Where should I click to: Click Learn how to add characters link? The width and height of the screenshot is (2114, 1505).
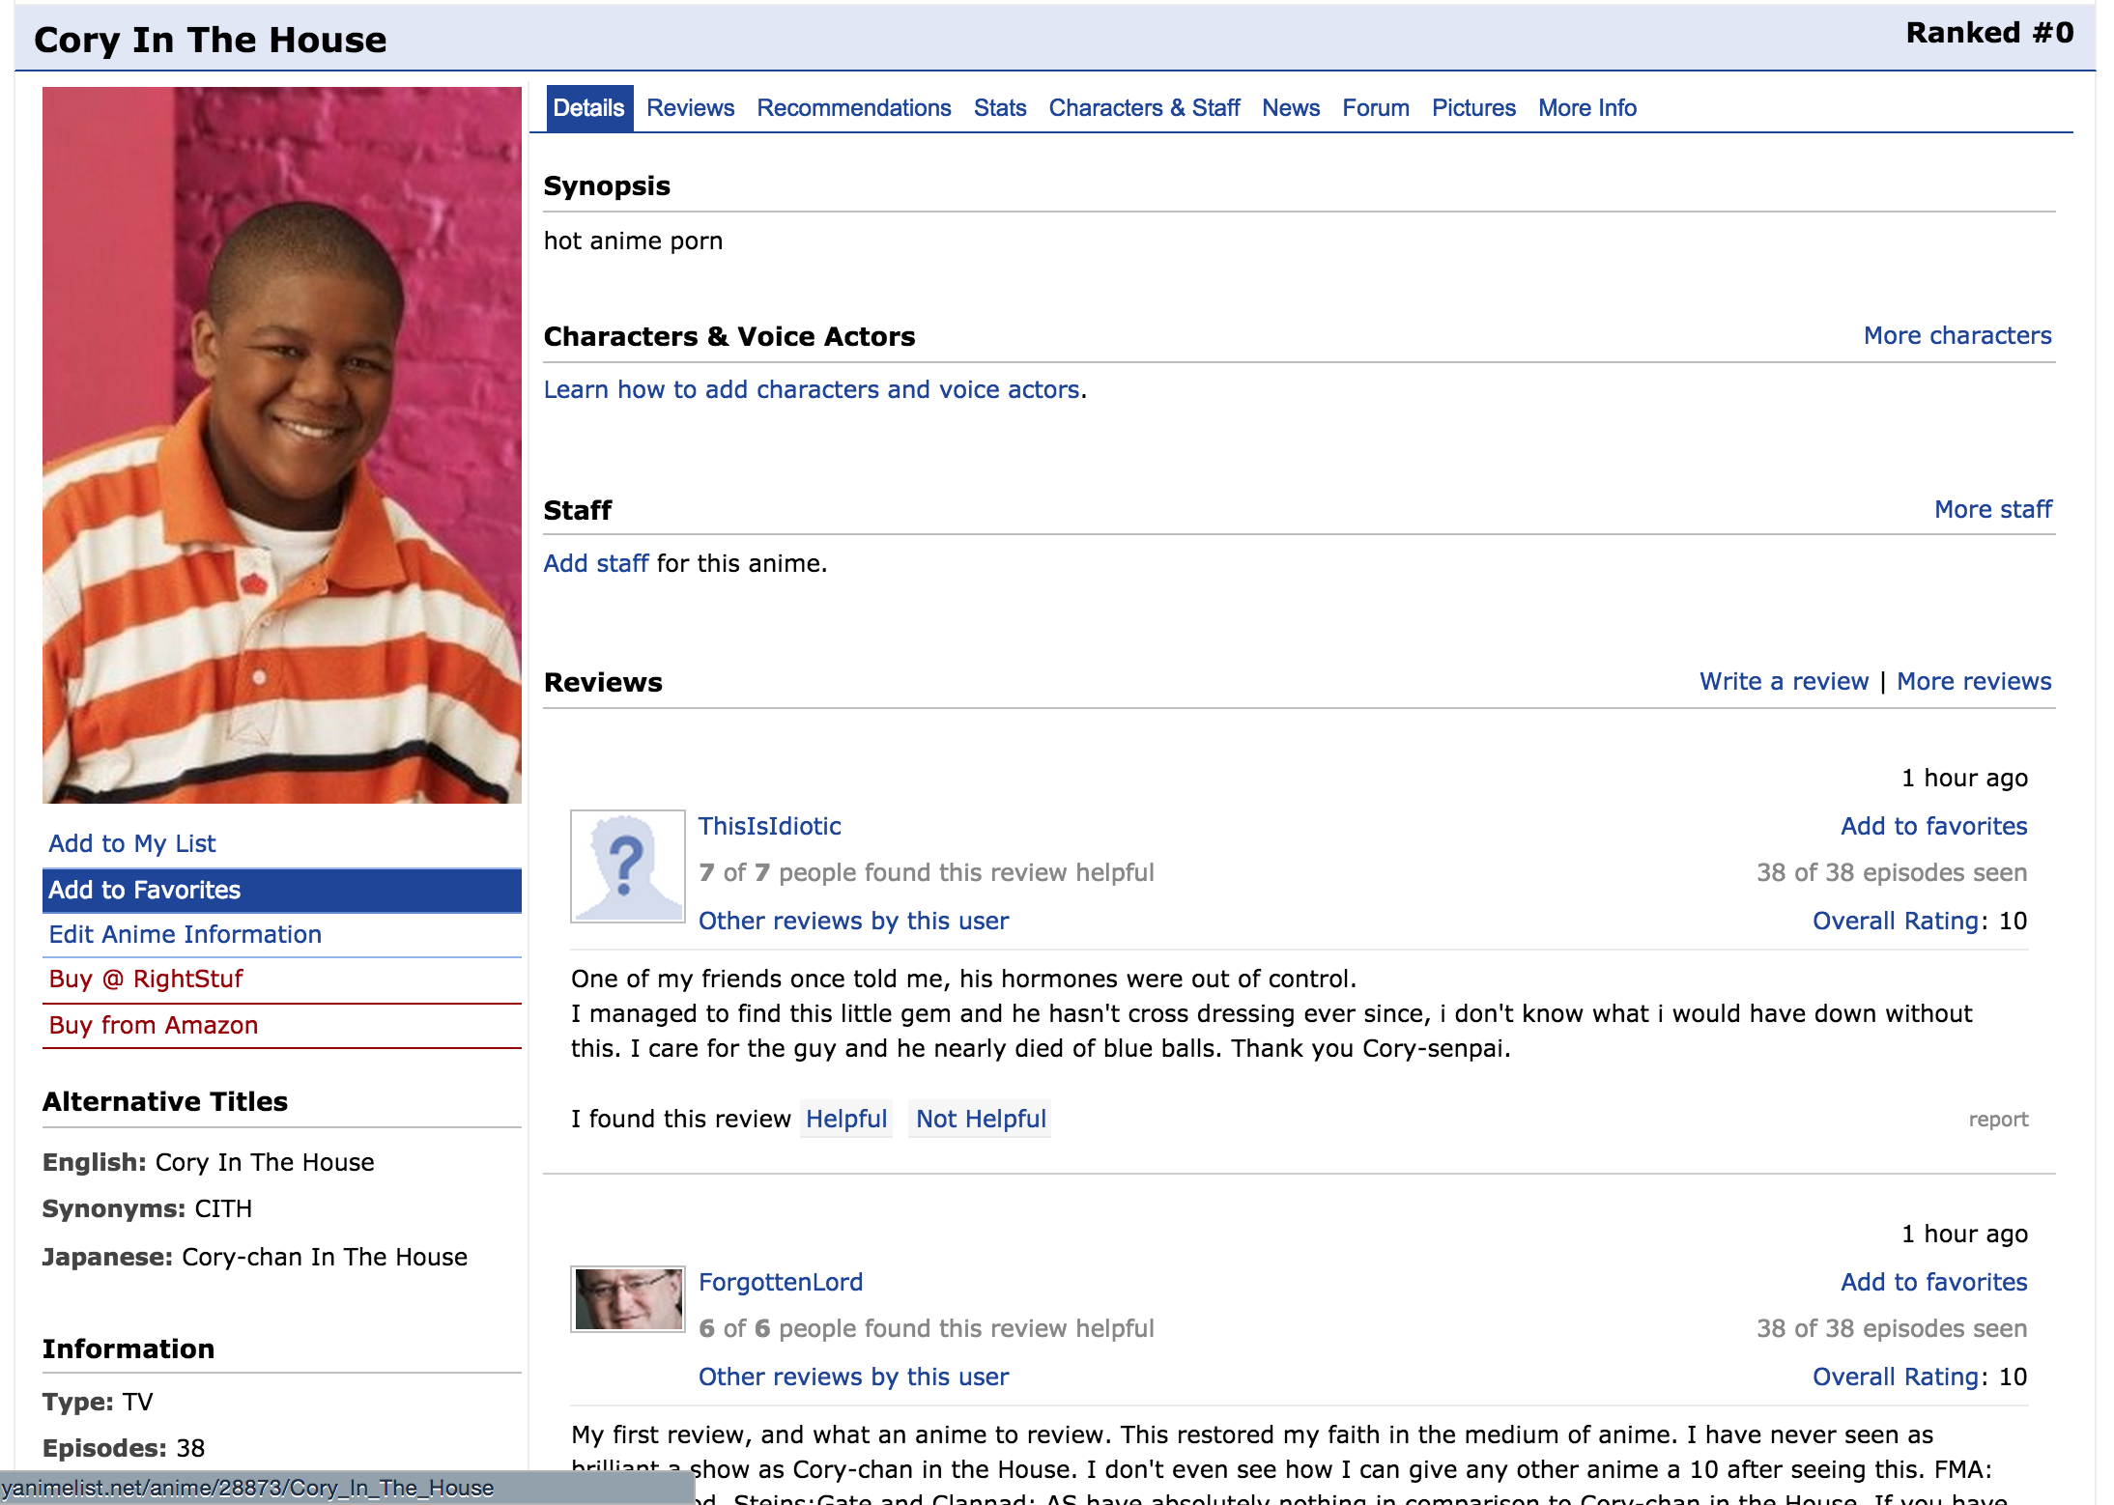pyautogui.click(x=811, y=389)
